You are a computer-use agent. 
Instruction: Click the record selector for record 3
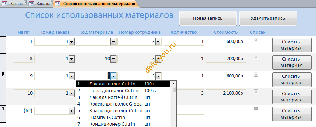coord(3,62)
